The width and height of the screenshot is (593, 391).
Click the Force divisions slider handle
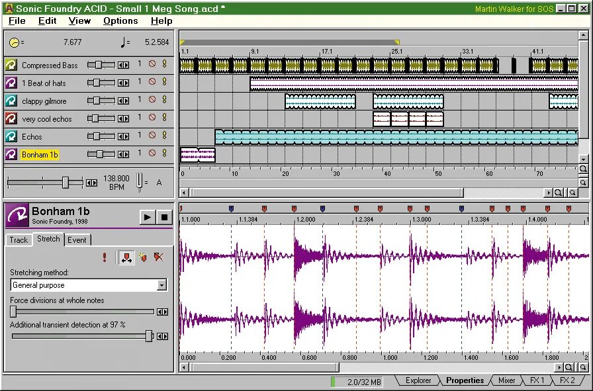(x=14, y=312)
